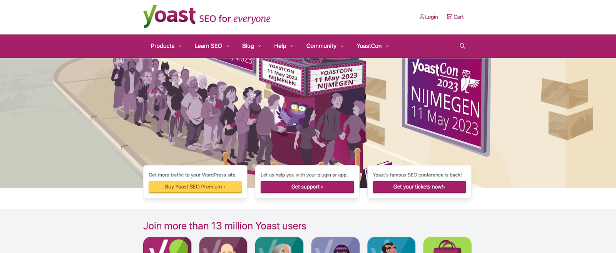
Task: Select the purple-haired woman product tile
Action: coord(335,245)
